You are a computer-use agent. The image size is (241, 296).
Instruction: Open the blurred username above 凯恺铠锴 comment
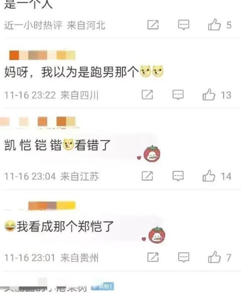click(39, 121)
